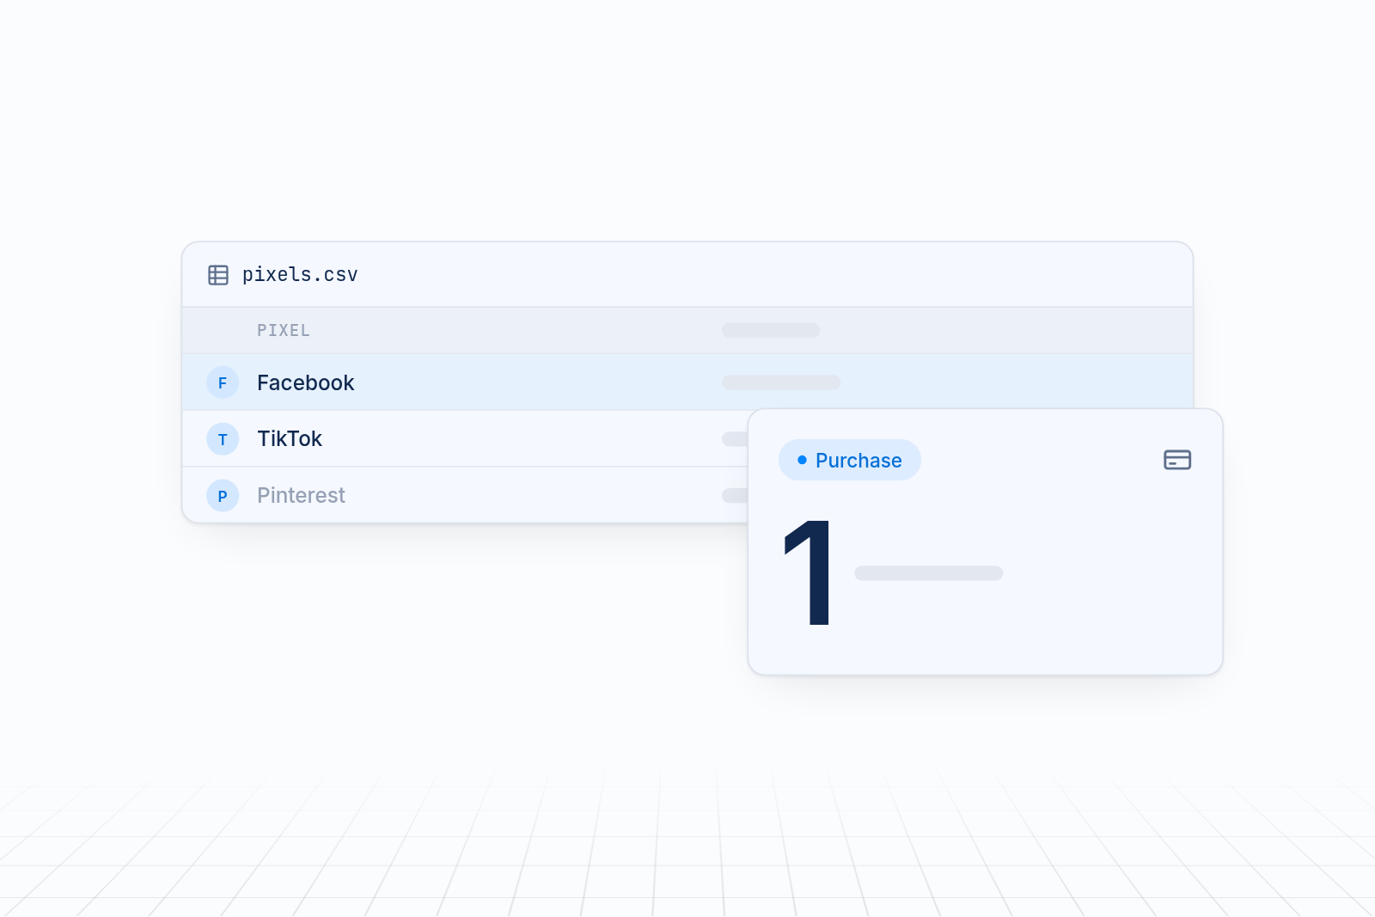Select the Pinterest row label
The height and width of the screenshot is (917, 1375).
click(301, 495)
